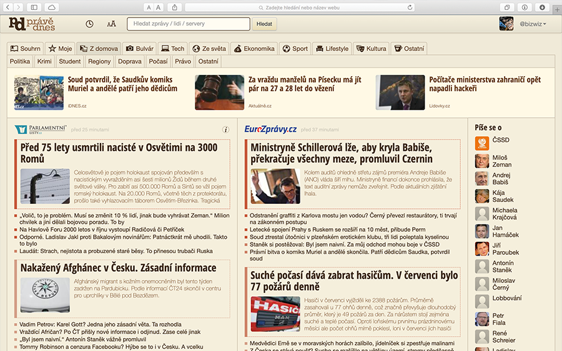Open the Bulvár tab

tap(140, 49)
